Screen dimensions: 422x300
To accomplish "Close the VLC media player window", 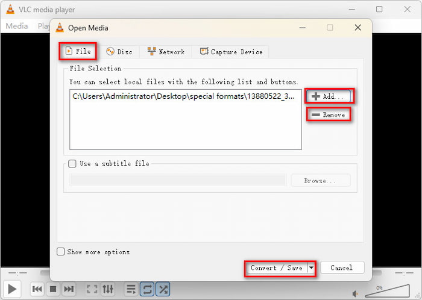I will pyautogui.click(x=407, y=9).
